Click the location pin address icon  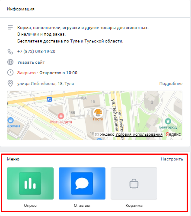[10, 83]
